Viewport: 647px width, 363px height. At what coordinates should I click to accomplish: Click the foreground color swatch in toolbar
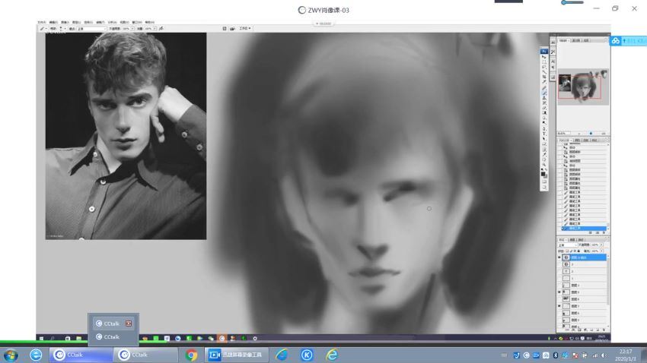543,172
